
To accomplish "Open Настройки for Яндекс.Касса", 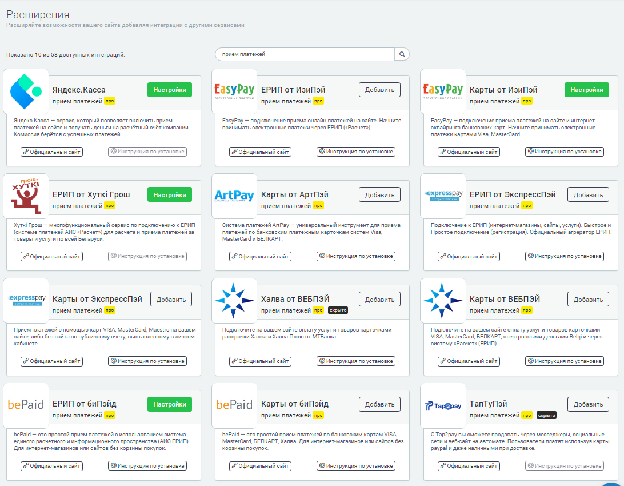I will click(x=170, y=90).
